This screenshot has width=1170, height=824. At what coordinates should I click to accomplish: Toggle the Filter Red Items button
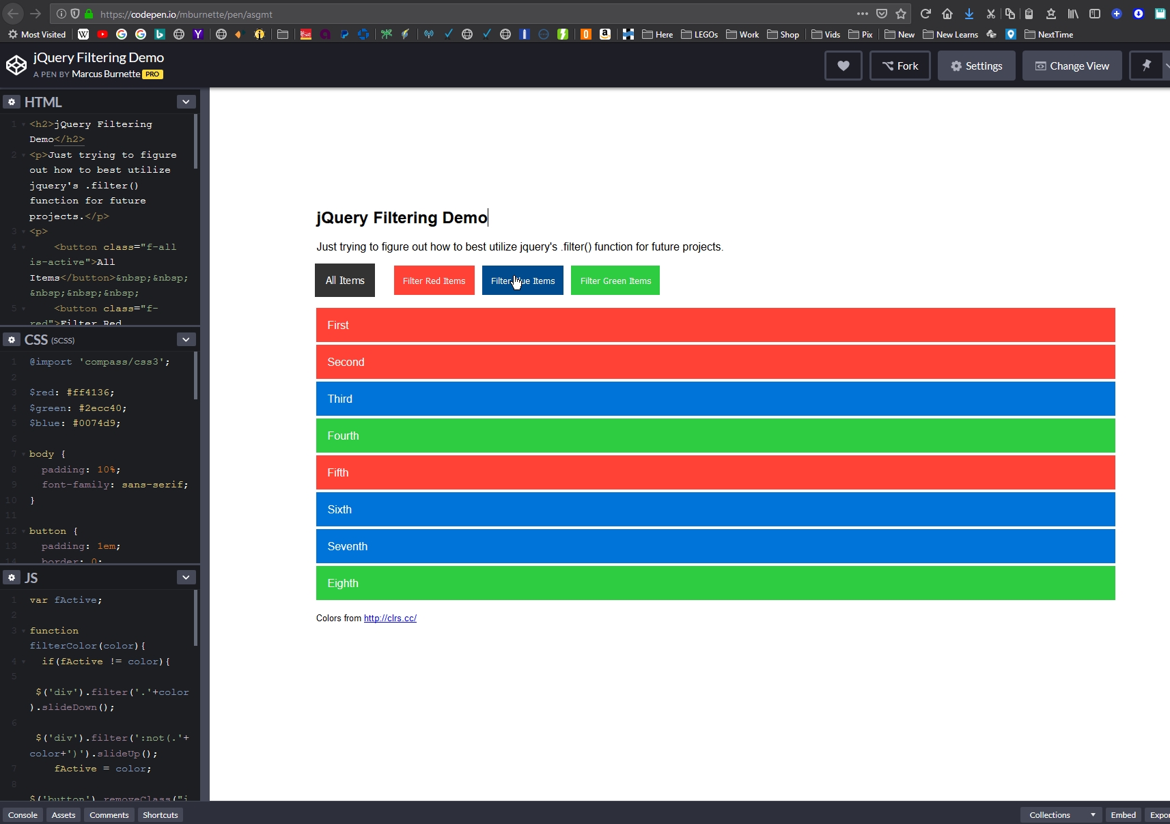coord(434,281)
